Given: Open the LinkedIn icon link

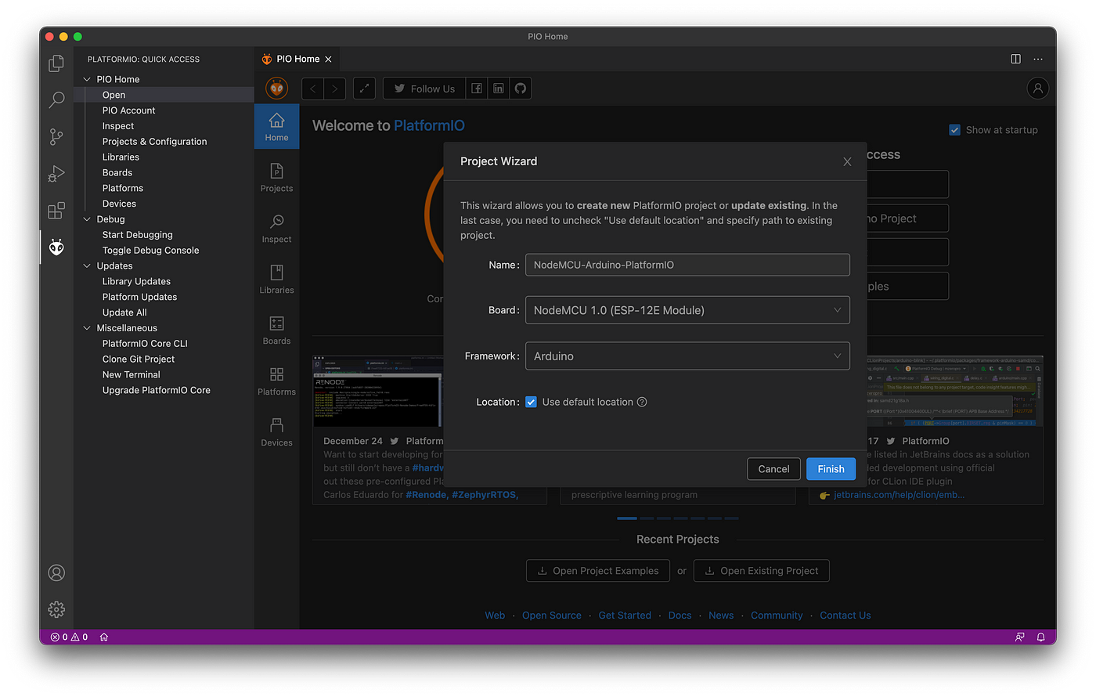Looking at the screenshot, I should [x=499, y=88].
